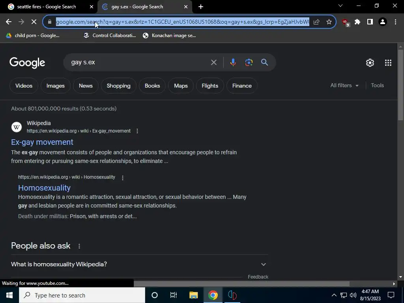Open Windows Task View
Screen dimensions: 404x303
(x=174, y=295)
